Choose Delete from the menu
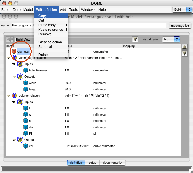This screenshot has width=193, height=173. coord(51,55)
